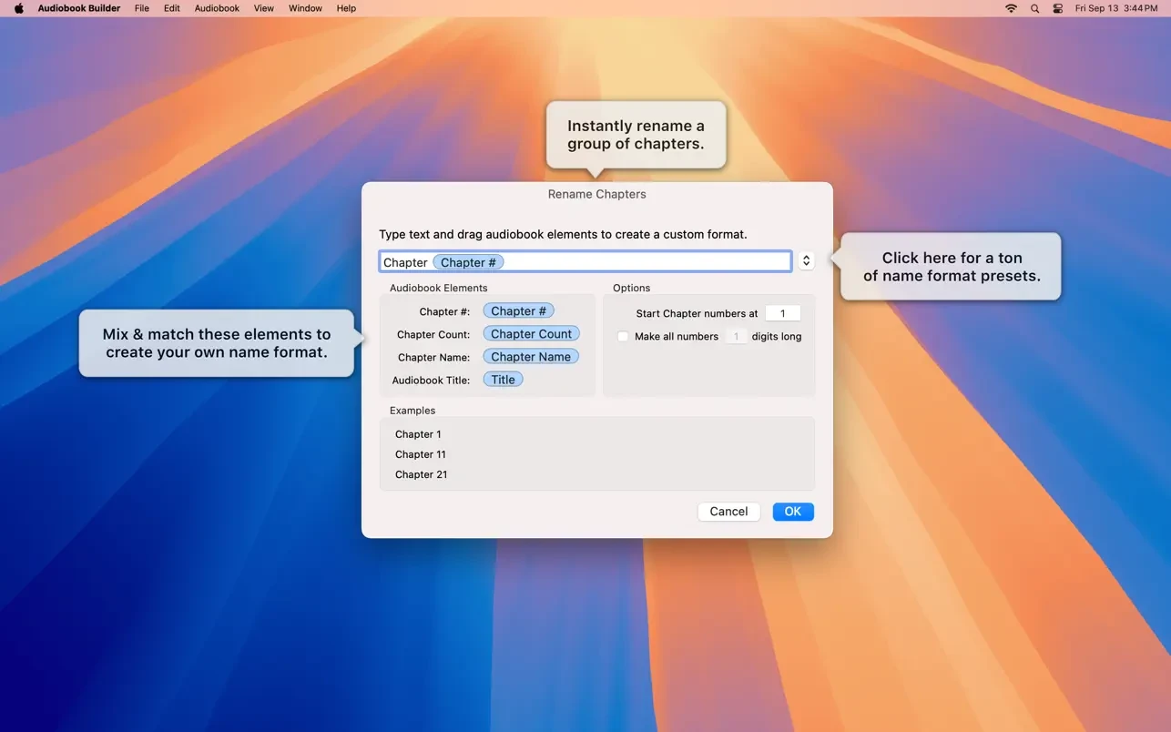
Task: Select the Title element token
Action: [503, 380]
